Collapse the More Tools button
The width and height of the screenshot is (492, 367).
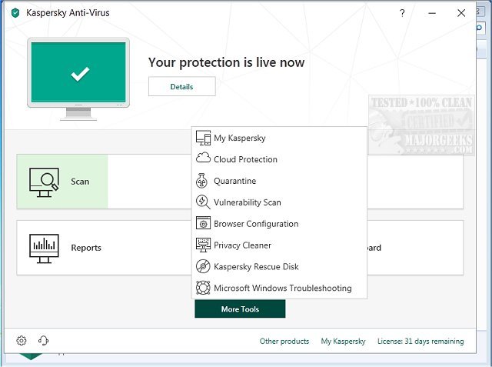(x=240, y=309)
